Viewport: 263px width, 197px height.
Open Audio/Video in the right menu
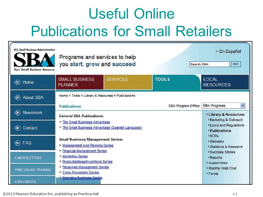coord(218,163)
